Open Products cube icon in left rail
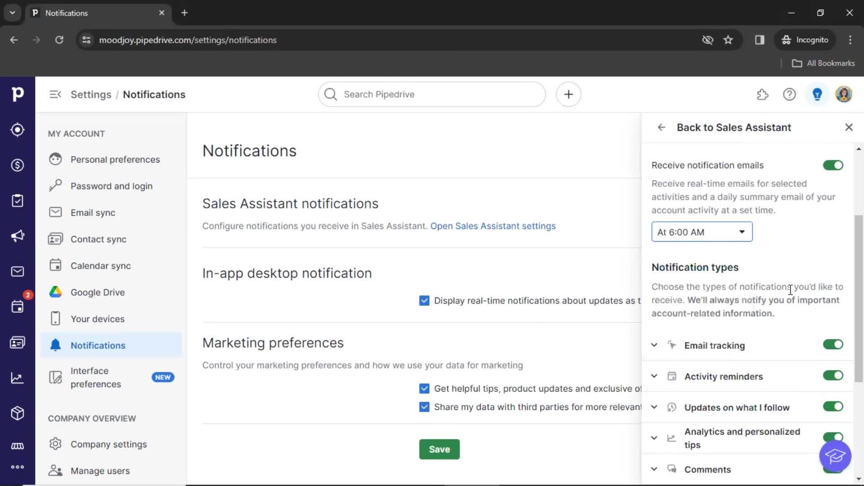 18,413
